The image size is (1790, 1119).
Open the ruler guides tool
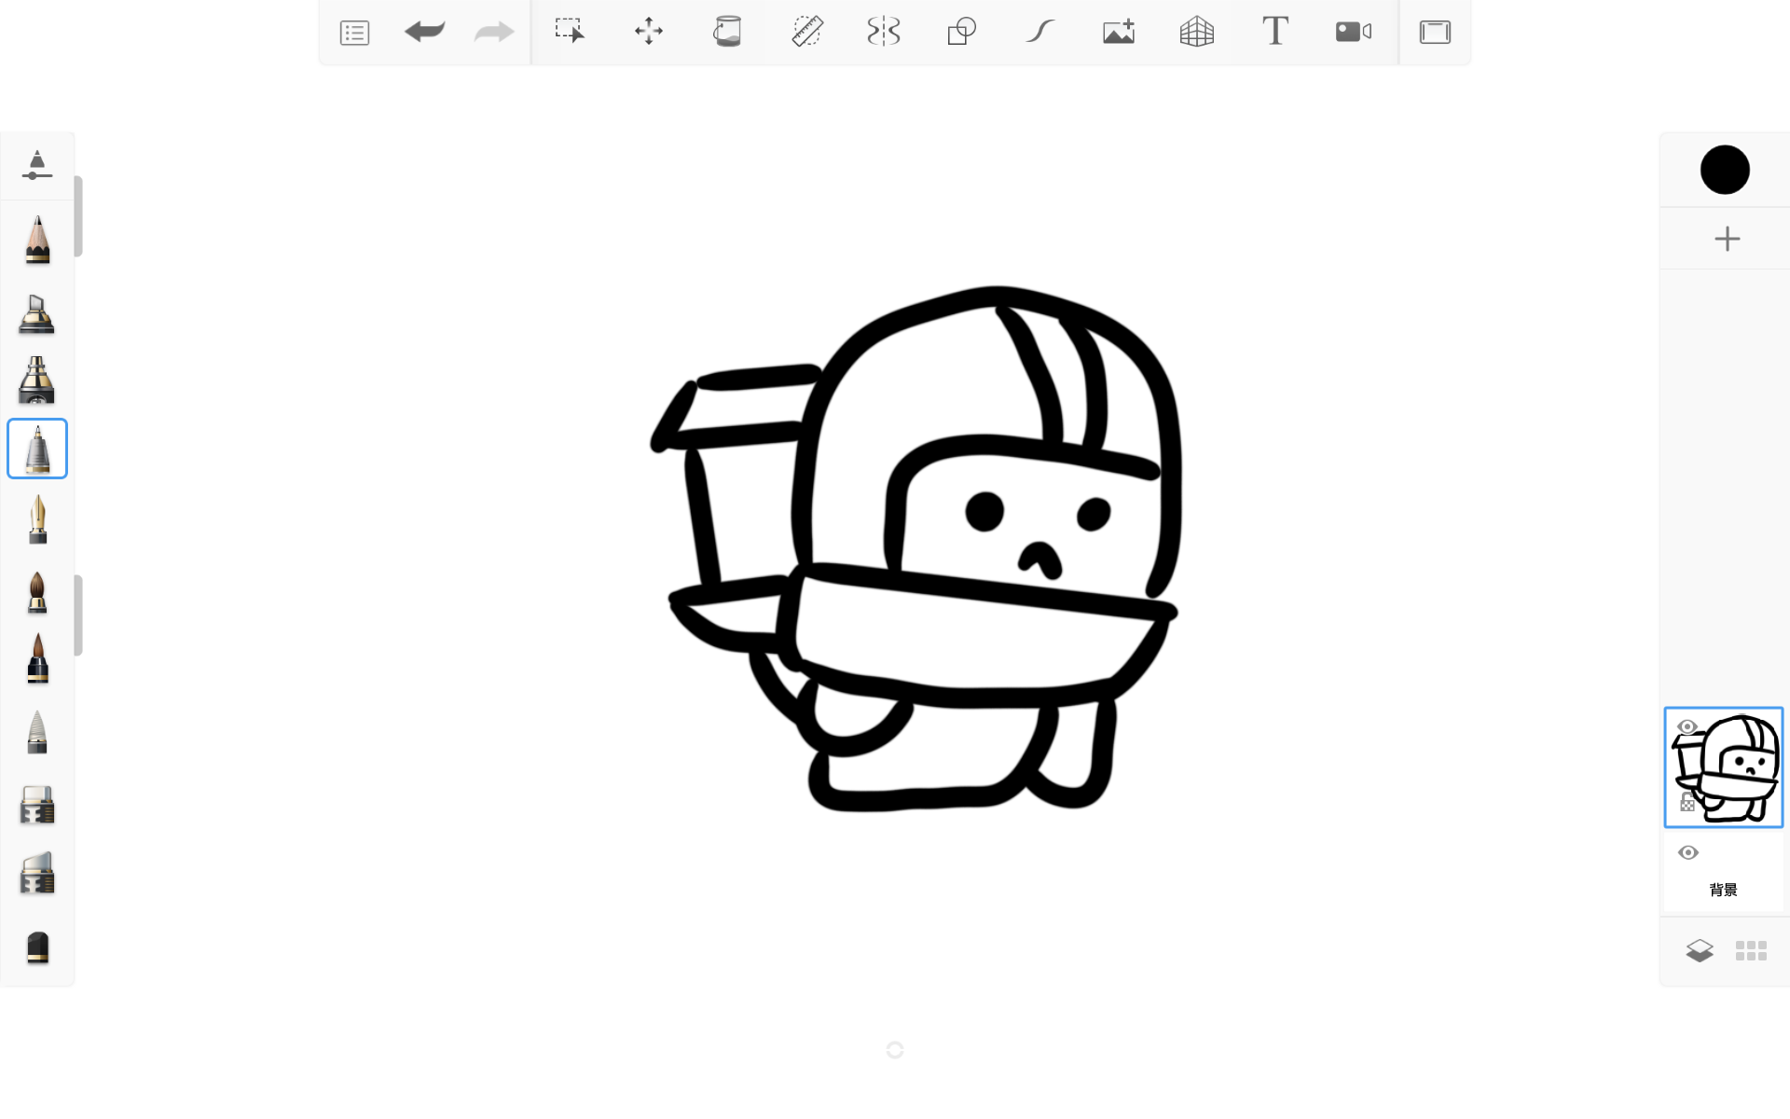click(806, 32)
